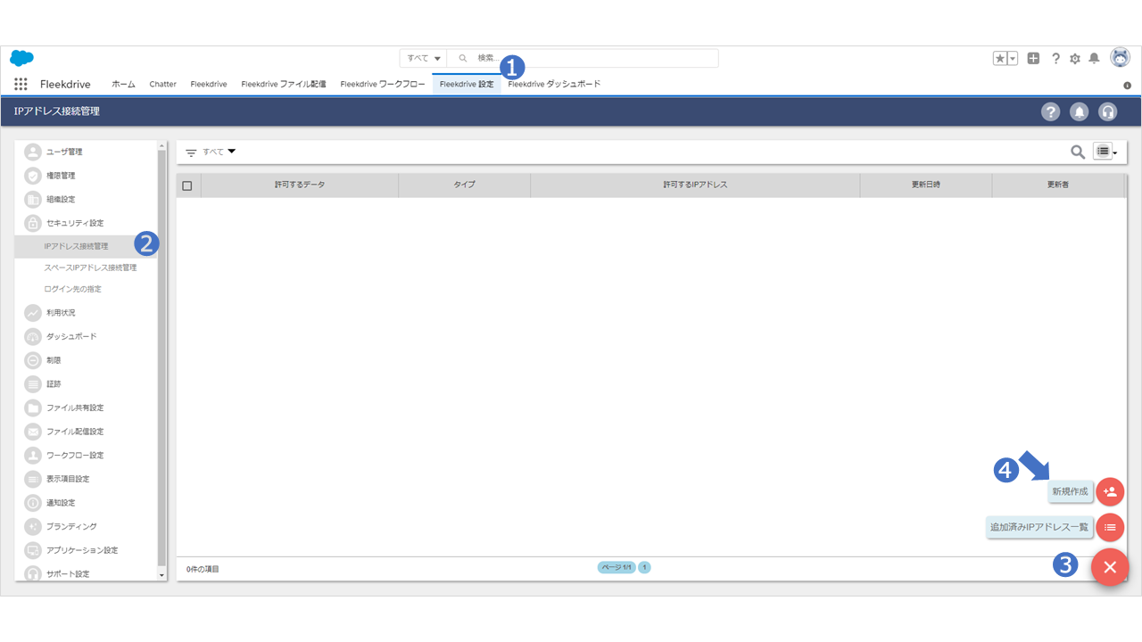This screenshot has width=1142, height=642.
Task: Click the sidebar scrollbar up arrow
Action: pos(161,145)
